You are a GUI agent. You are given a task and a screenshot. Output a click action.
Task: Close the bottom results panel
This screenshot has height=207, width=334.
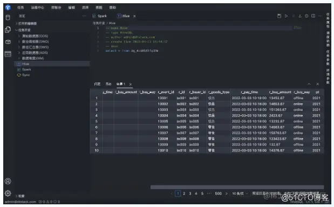[317, 84]
